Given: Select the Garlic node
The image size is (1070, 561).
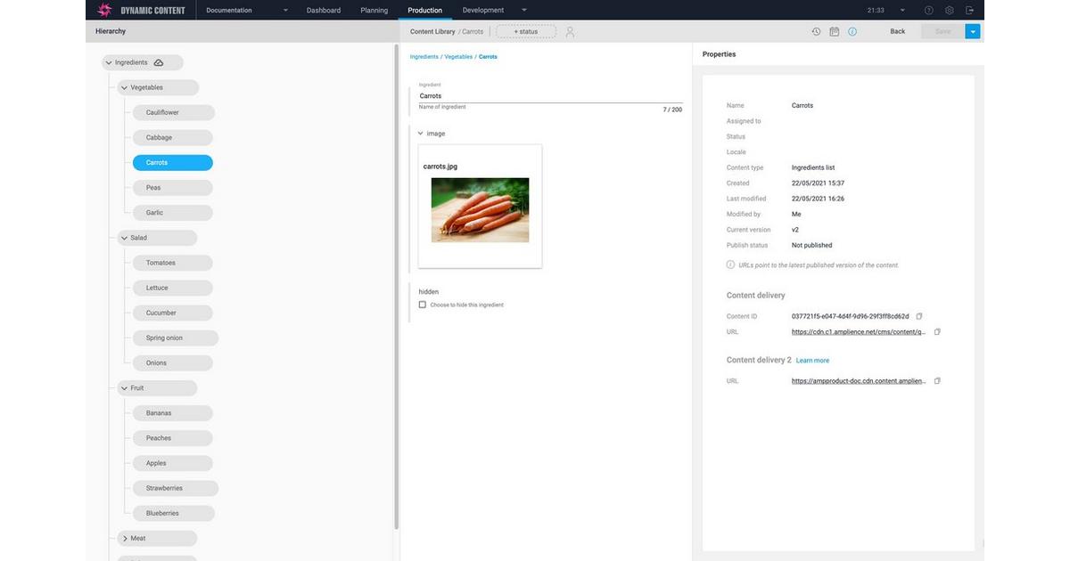Looking at the screenshot, I should tap(173, 213).
